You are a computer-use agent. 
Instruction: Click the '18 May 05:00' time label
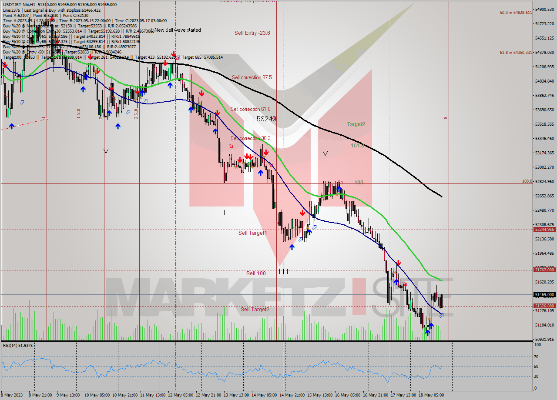pyautogui.click(x=432, y=395)
